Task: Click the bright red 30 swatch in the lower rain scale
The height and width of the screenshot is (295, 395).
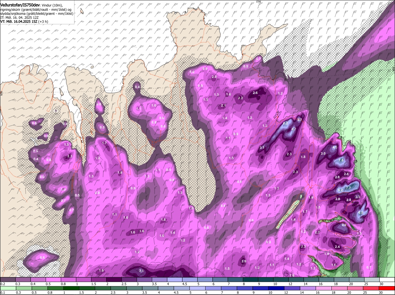Action: pyautogui.click(x=388, y=289)
